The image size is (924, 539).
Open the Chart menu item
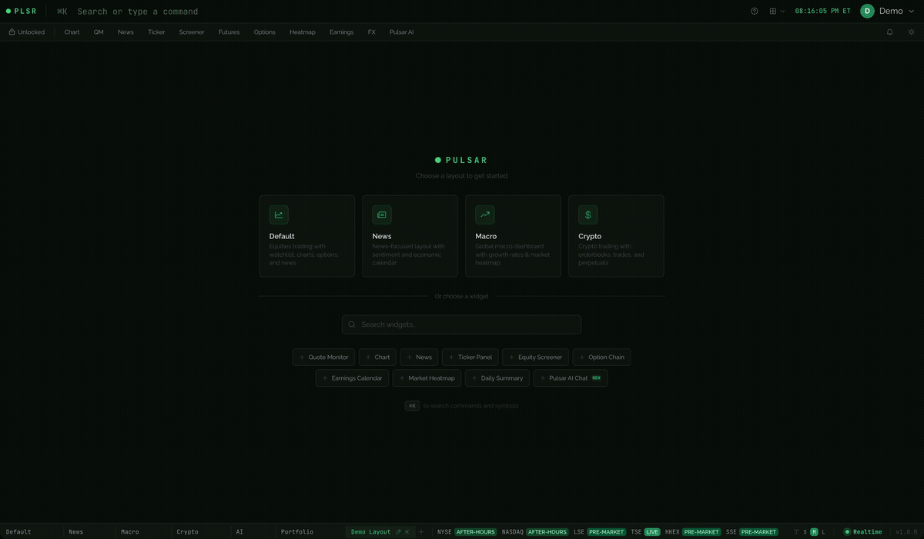click(72, 32)
